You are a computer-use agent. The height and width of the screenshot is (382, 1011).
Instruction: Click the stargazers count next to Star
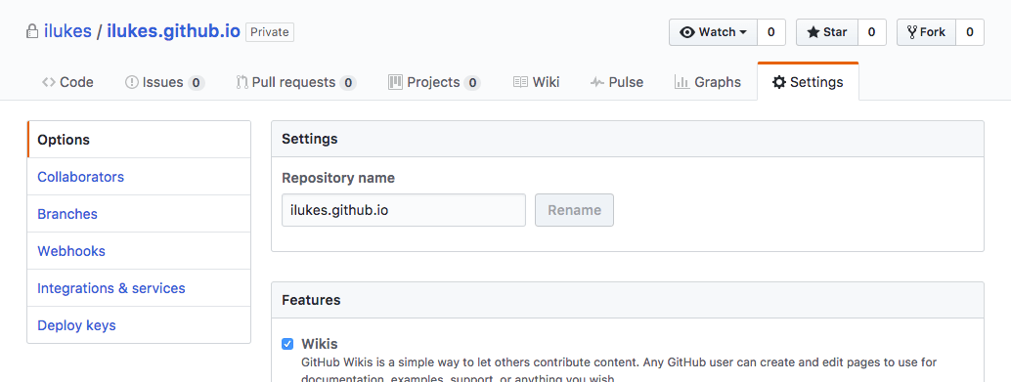pyautogui.click(x=872, y=32)
